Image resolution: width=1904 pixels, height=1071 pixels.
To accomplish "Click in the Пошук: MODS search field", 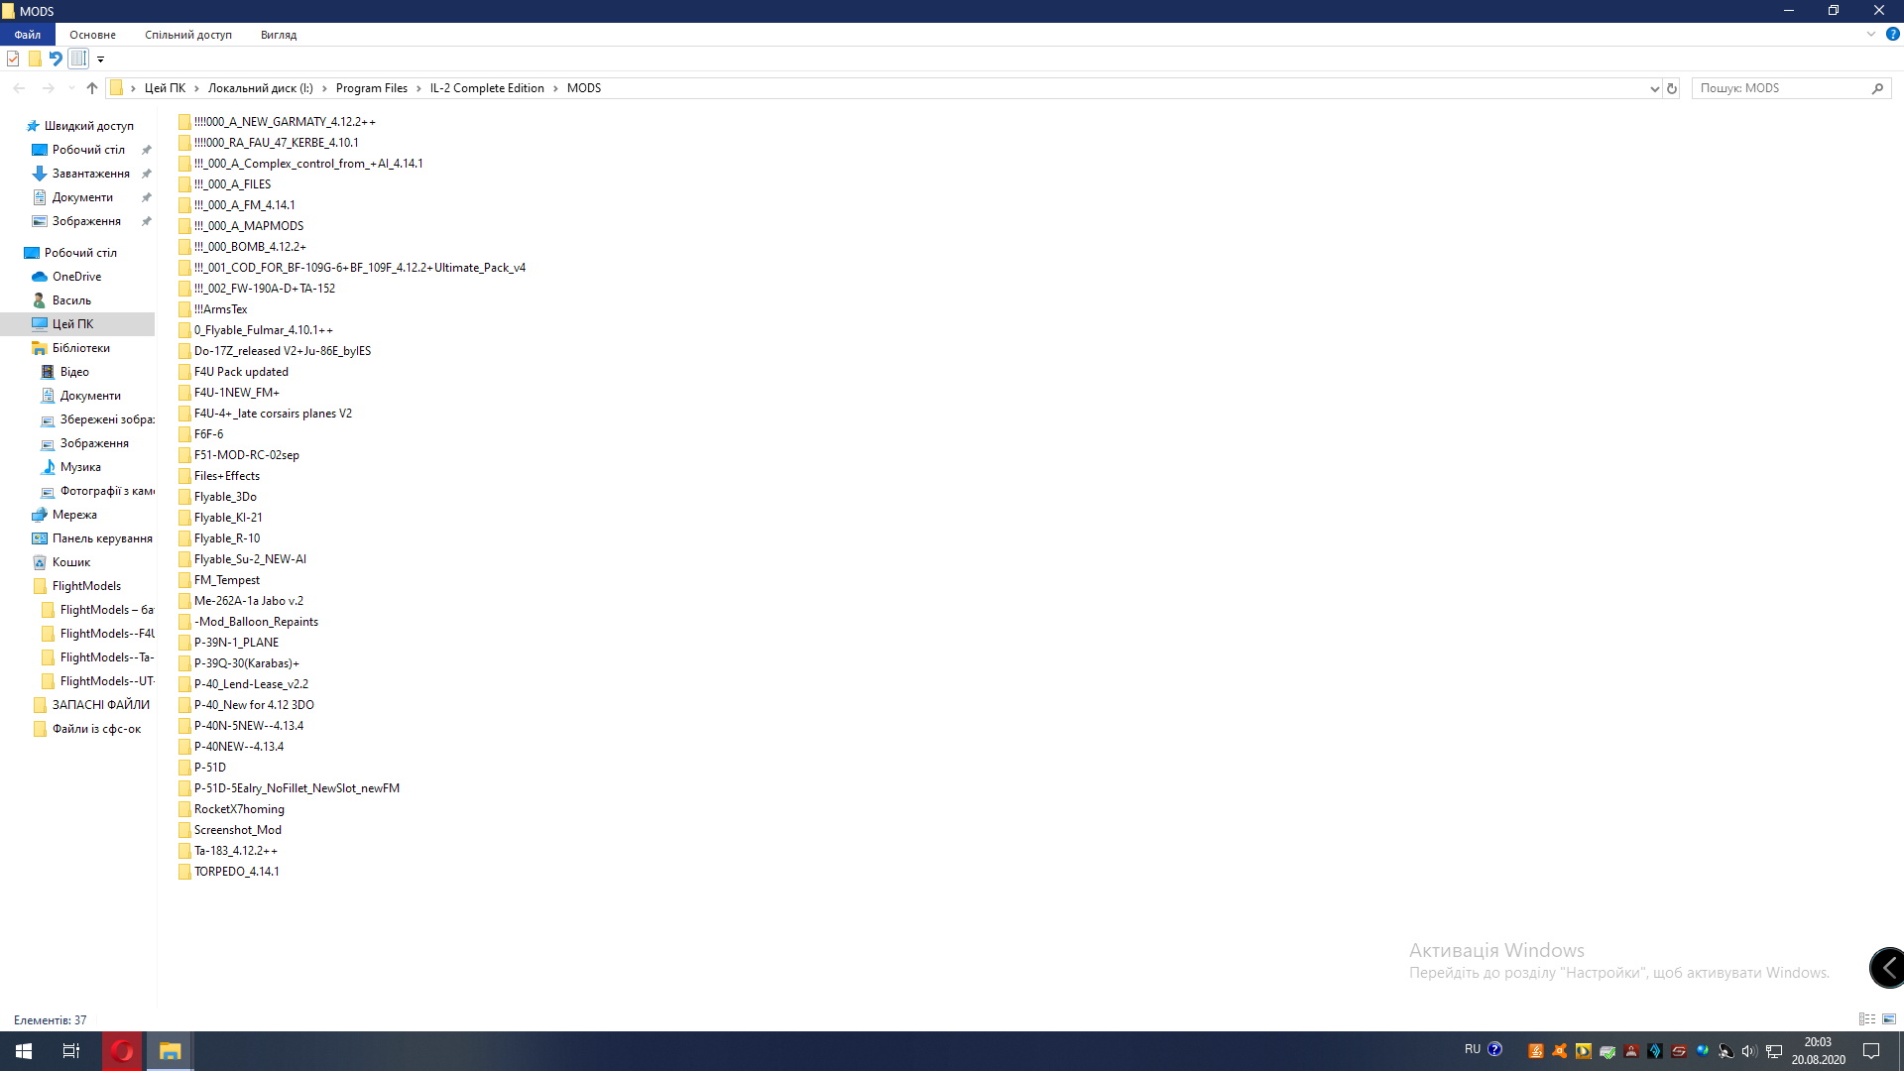I will 1780,88.
